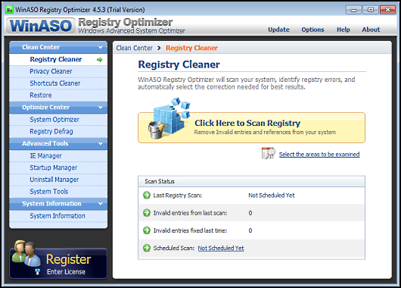Open the Update menu
This screenshot has width=401, height=288.
click(x=278, y=30)
